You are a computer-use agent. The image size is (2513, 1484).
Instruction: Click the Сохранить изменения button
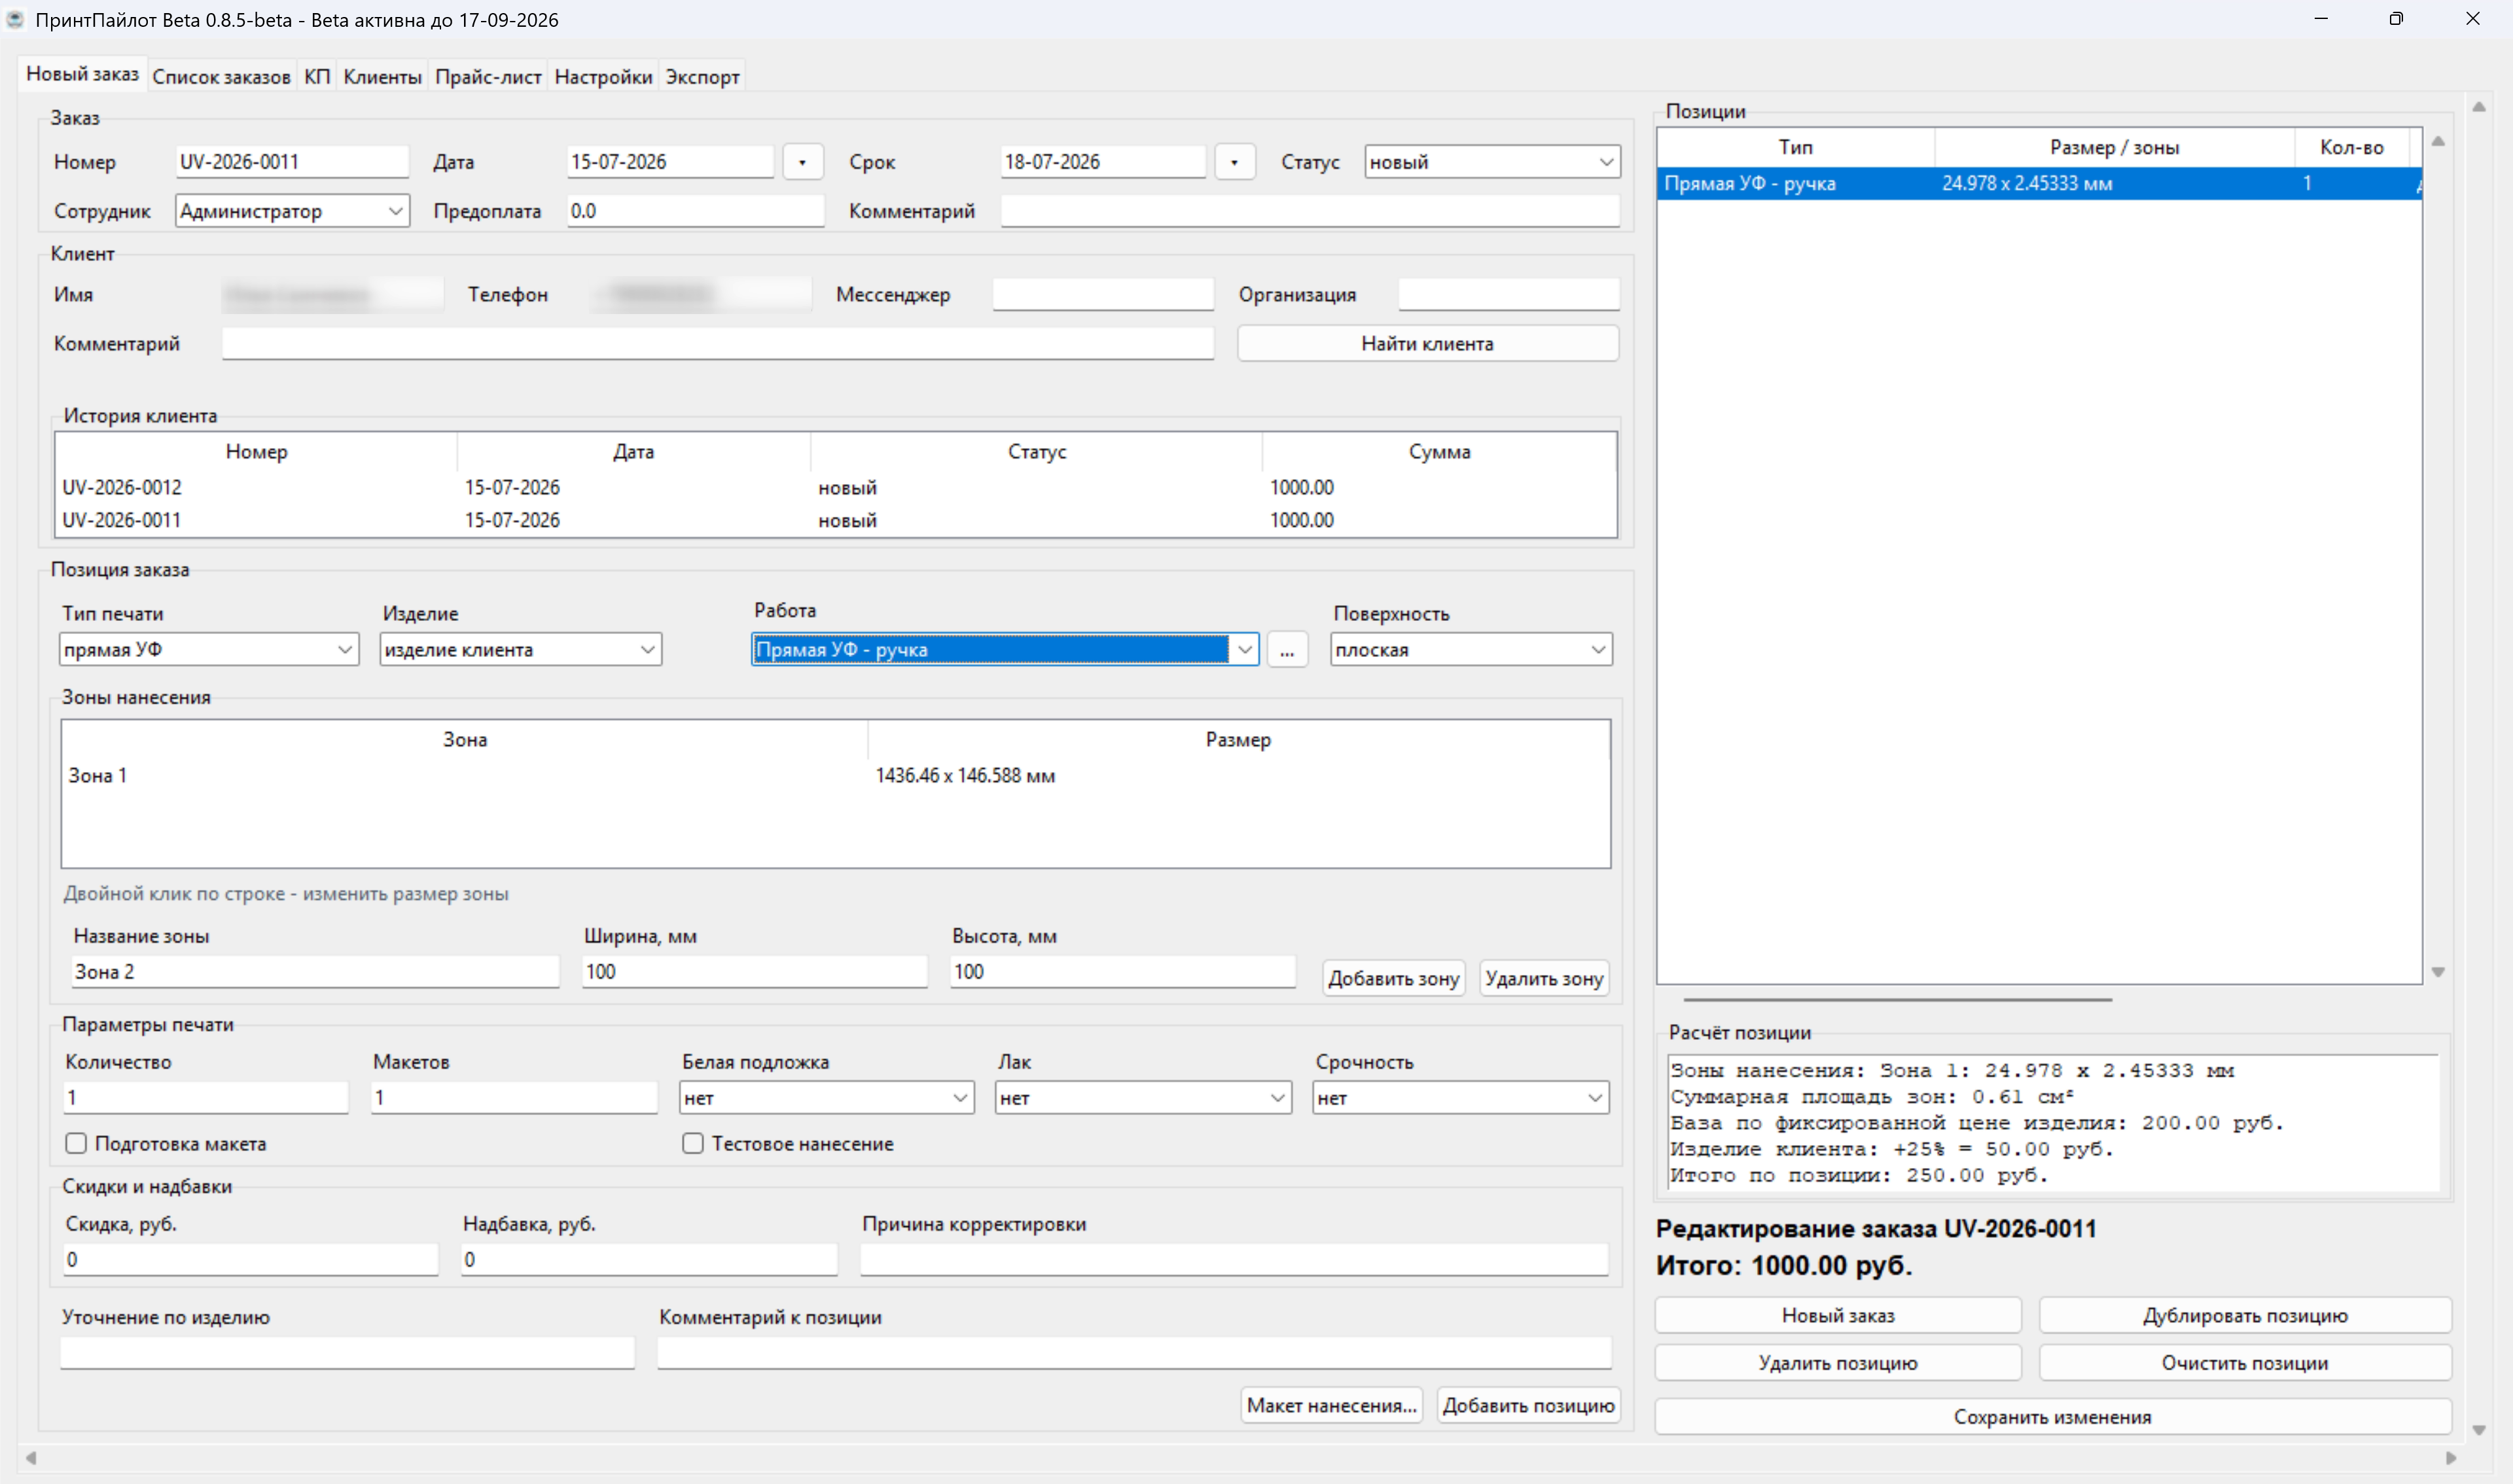pyautogui.click(x=2052, y=1417)
